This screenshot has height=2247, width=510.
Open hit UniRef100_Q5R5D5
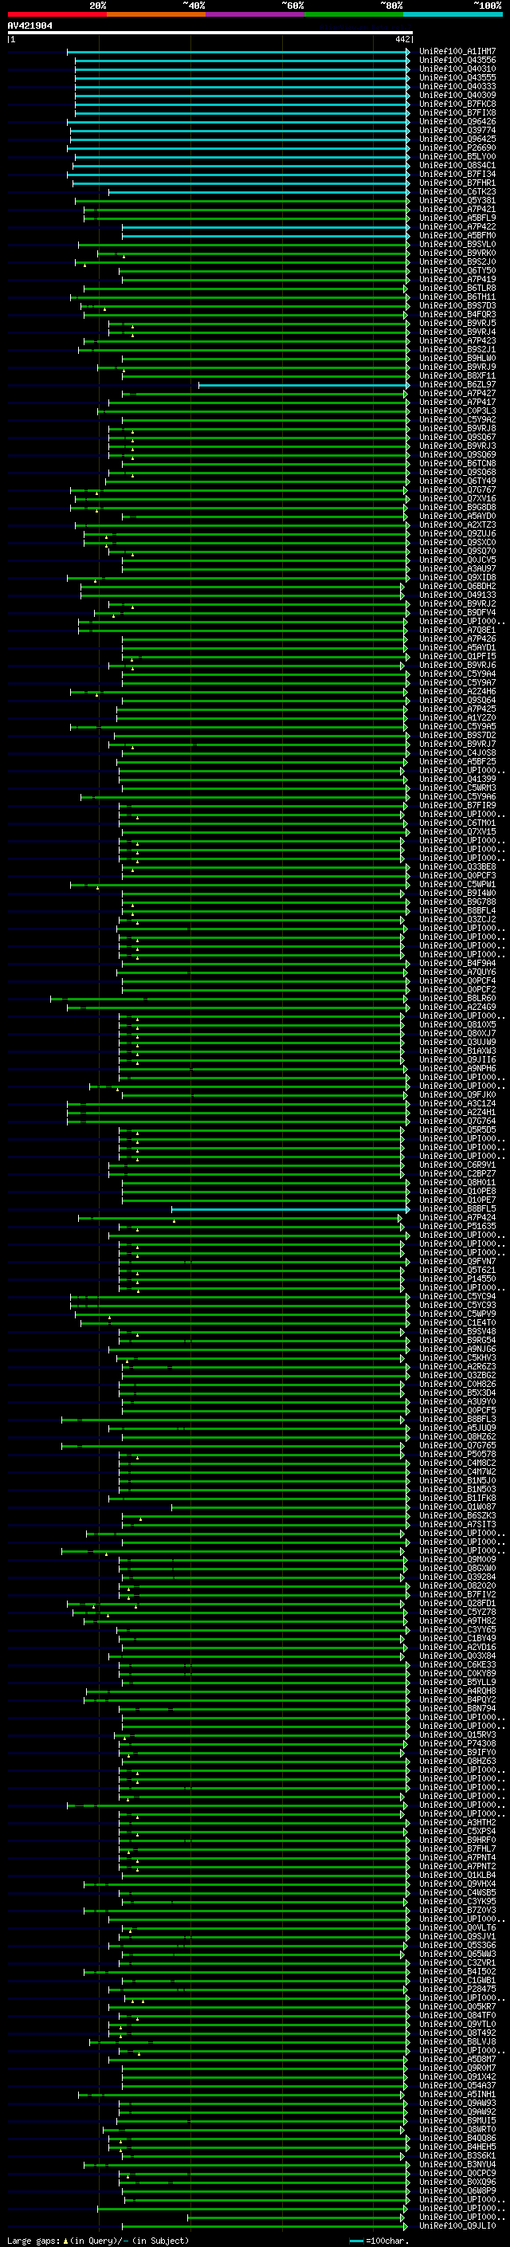(457, 1129)
